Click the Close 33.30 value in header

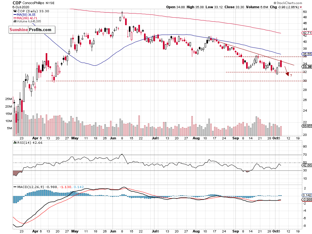coord(234,7)
